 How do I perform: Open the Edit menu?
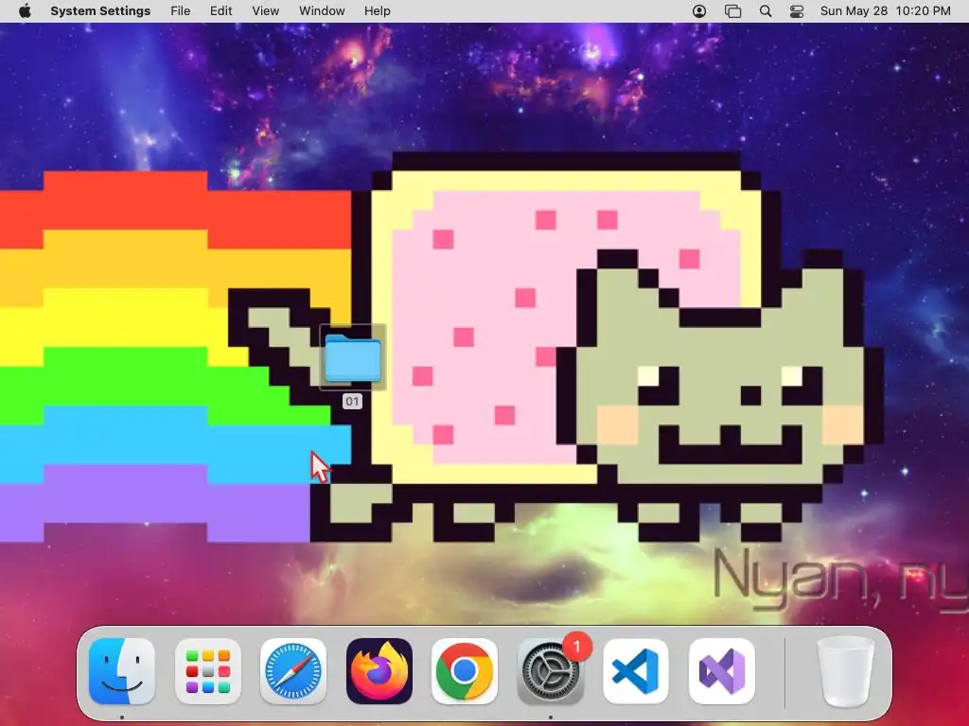[x=221, y=11]
